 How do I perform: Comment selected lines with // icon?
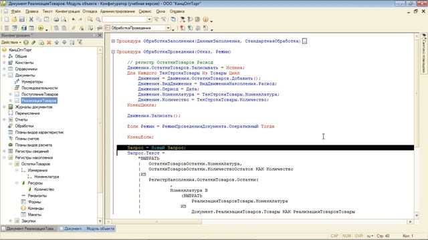(73, 28)
